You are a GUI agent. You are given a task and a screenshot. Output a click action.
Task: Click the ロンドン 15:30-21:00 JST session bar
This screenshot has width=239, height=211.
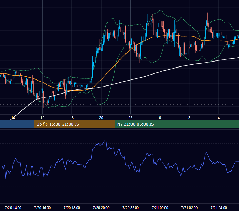tap(75, 124)
